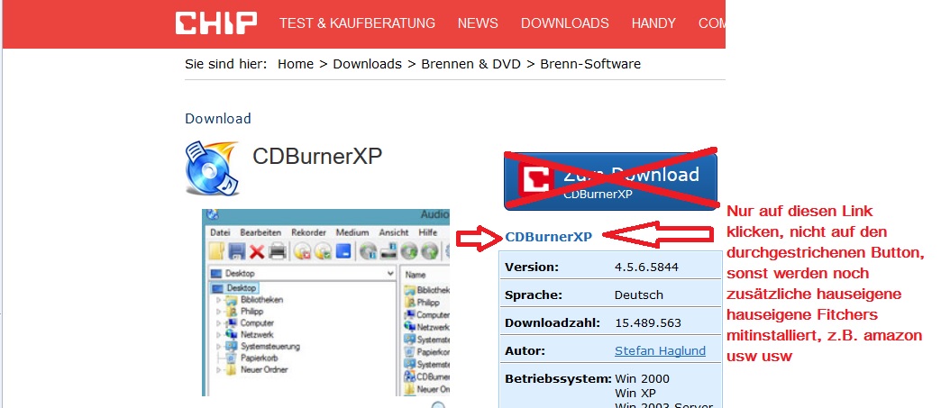
Task: Go to Brennen & DVD breadcrumb link
Action: pyautogui.click(x=470, y=64)
